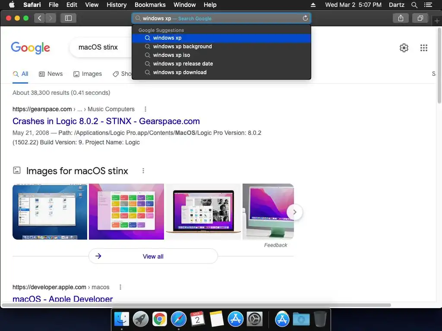Click the date and time in menu bar
This screenshot has width=442, height=331.
[x=353, y=5]
